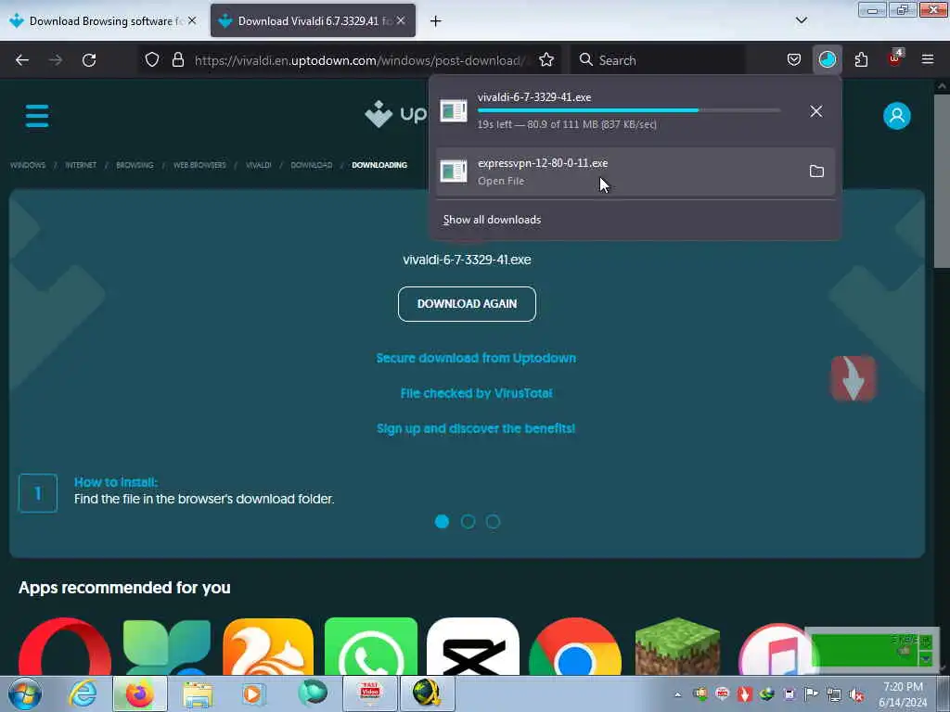Open the Extensions puzzle icon

point(861,60)
